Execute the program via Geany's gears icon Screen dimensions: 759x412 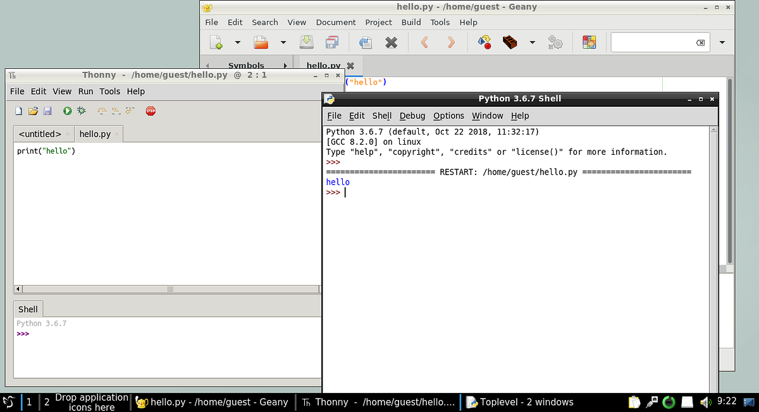coord(555,42)
